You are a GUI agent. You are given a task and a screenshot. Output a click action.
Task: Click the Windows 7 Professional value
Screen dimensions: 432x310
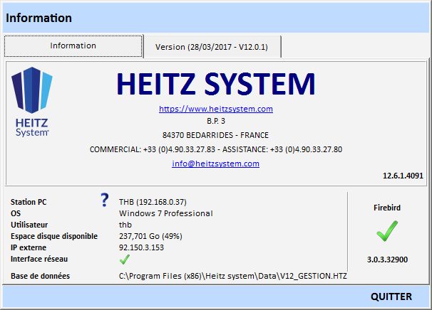pos(166,213)
